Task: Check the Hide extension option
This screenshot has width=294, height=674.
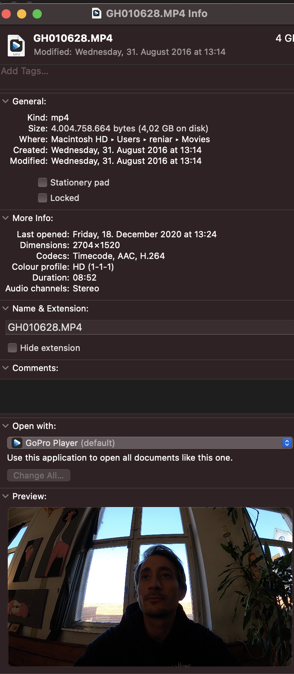Action: 12,348
